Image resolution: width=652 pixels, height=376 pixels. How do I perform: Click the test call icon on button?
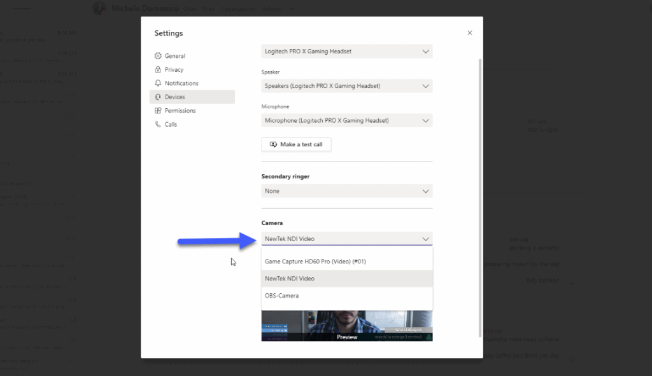coord(273,144)
